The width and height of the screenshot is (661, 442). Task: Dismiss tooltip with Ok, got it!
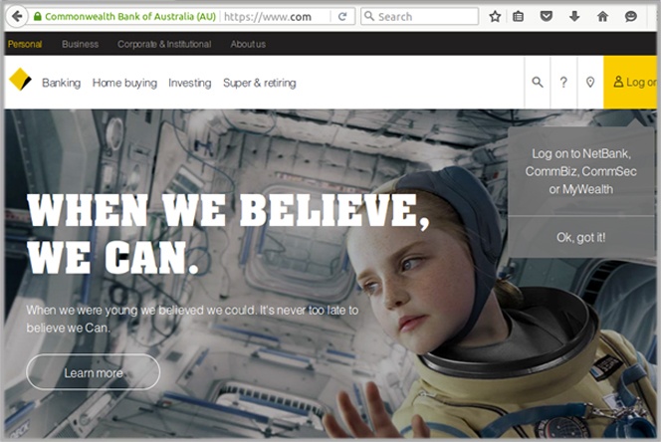[581, 238]
